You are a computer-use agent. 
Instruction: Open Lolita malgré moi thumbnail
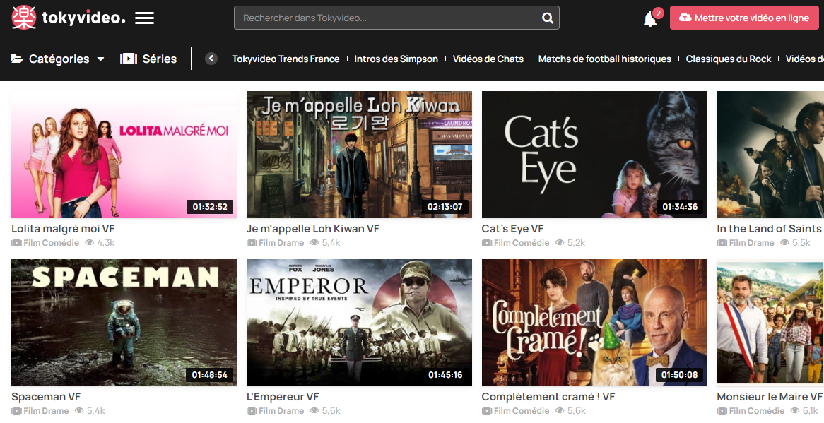[x=124, y=154]
